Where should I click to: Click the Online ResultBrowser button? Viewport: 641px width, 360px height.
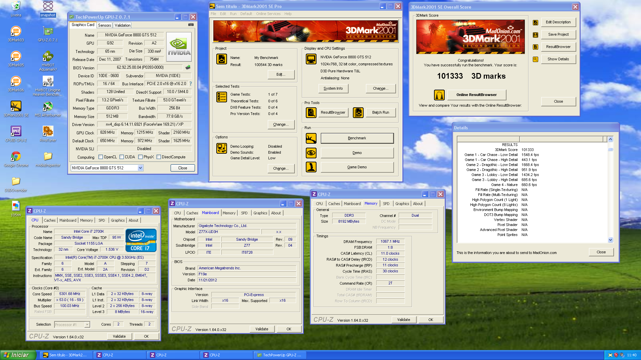point(476,95)
